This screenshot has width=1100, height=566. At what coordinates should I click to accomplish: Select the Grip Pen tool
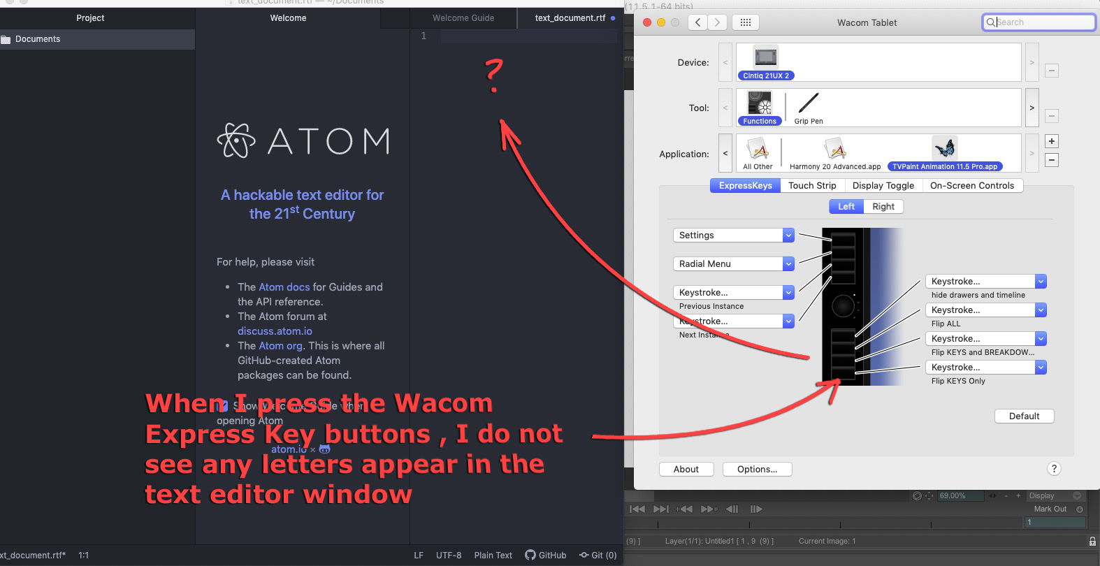(809, 108)
